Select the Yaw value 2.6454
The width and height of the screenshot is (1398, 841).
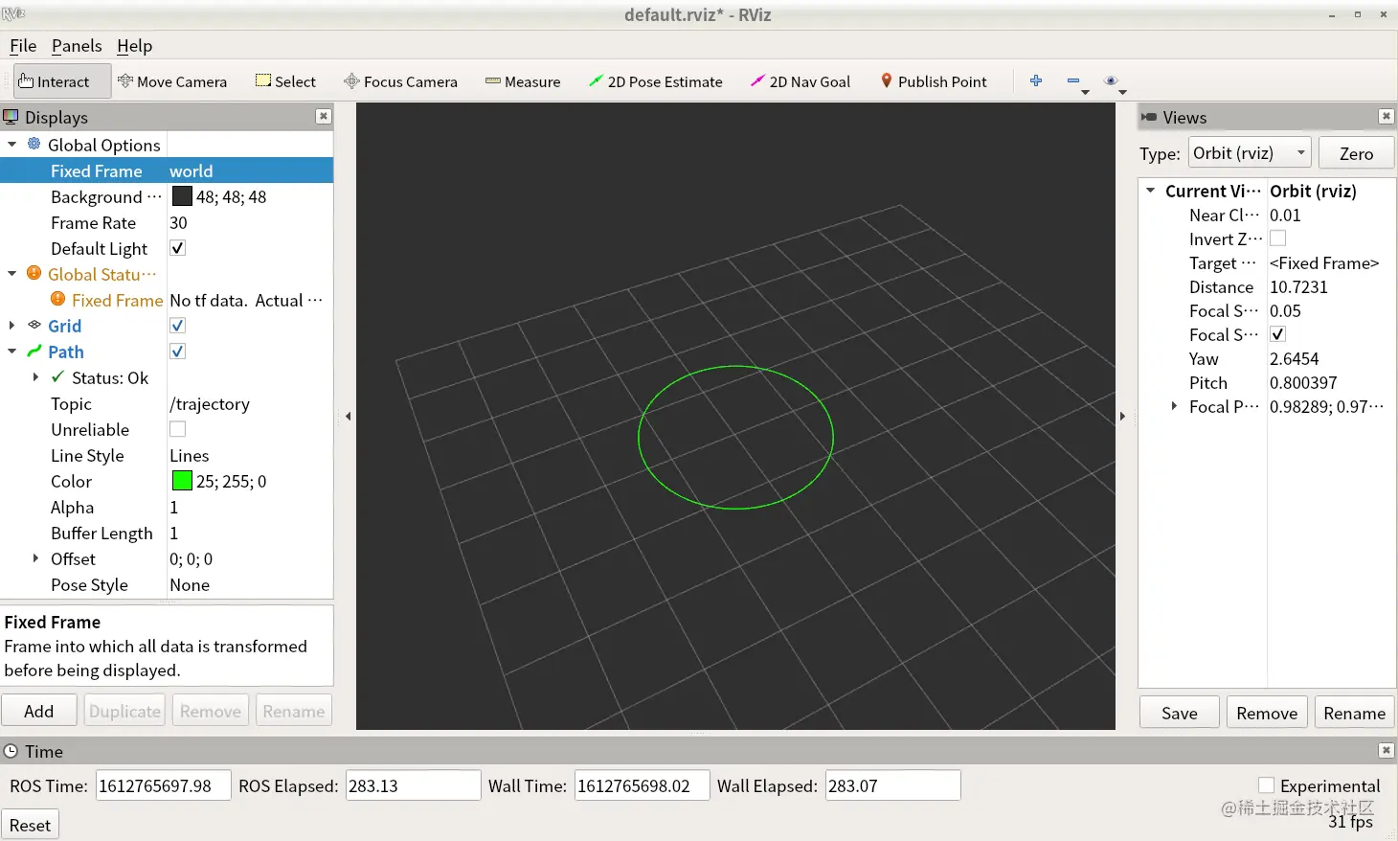point(1294,358)
